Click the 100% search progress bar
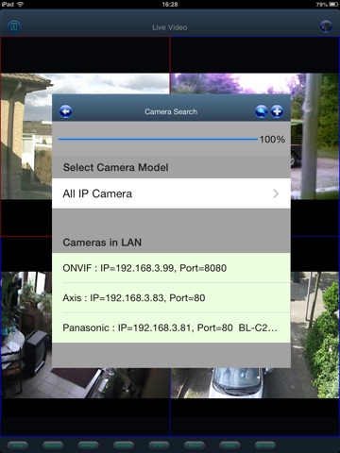This screenshot has width=340, height=453. 158,139
